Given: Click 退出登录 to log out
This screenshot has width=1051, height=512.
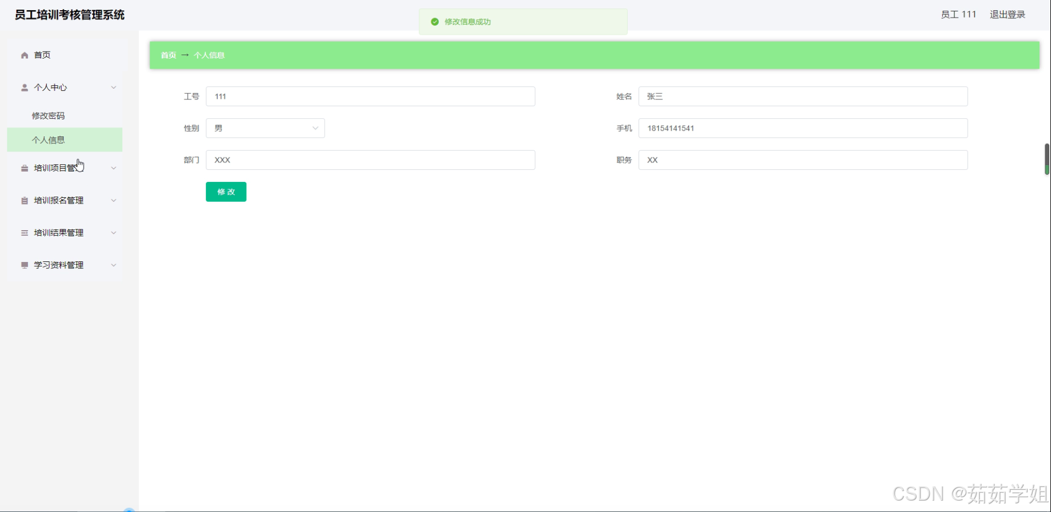Looking at the screenshot, I should 1007,14.
